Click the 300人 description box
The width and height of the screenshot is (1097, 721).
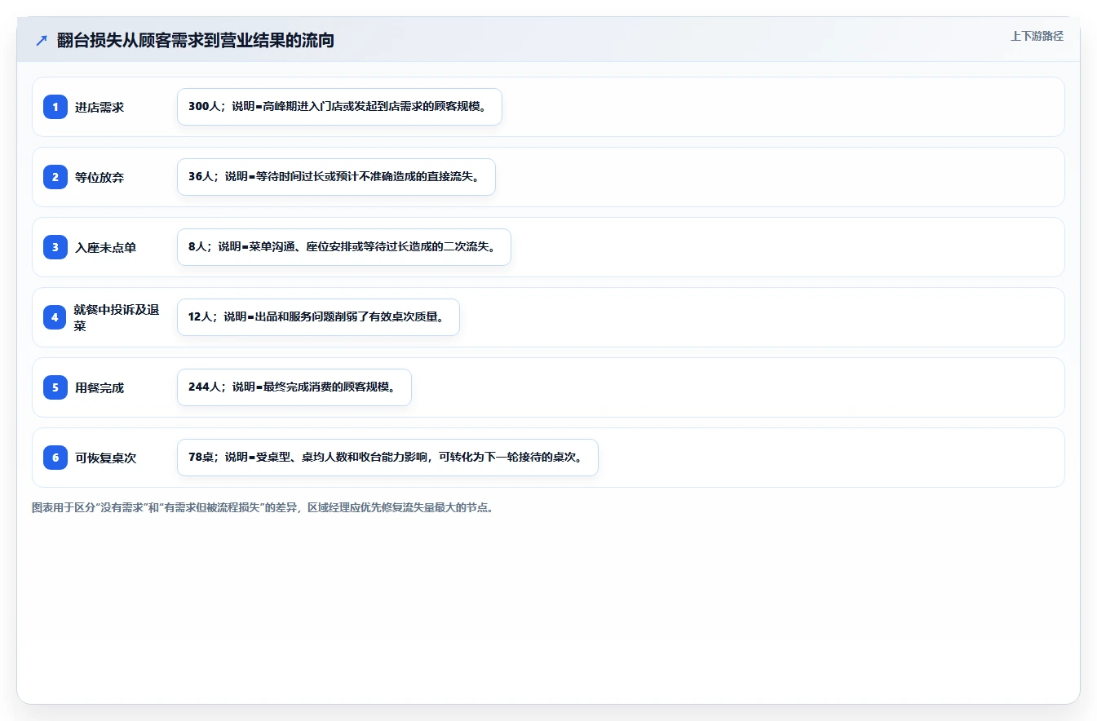pyautogui.click(x=339, y=107)
